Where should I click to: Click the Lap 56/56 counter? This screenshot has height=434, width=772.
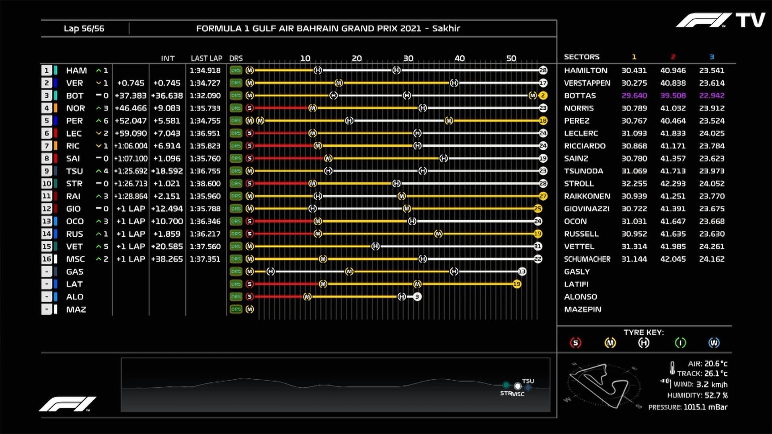[x=84, y=29]
